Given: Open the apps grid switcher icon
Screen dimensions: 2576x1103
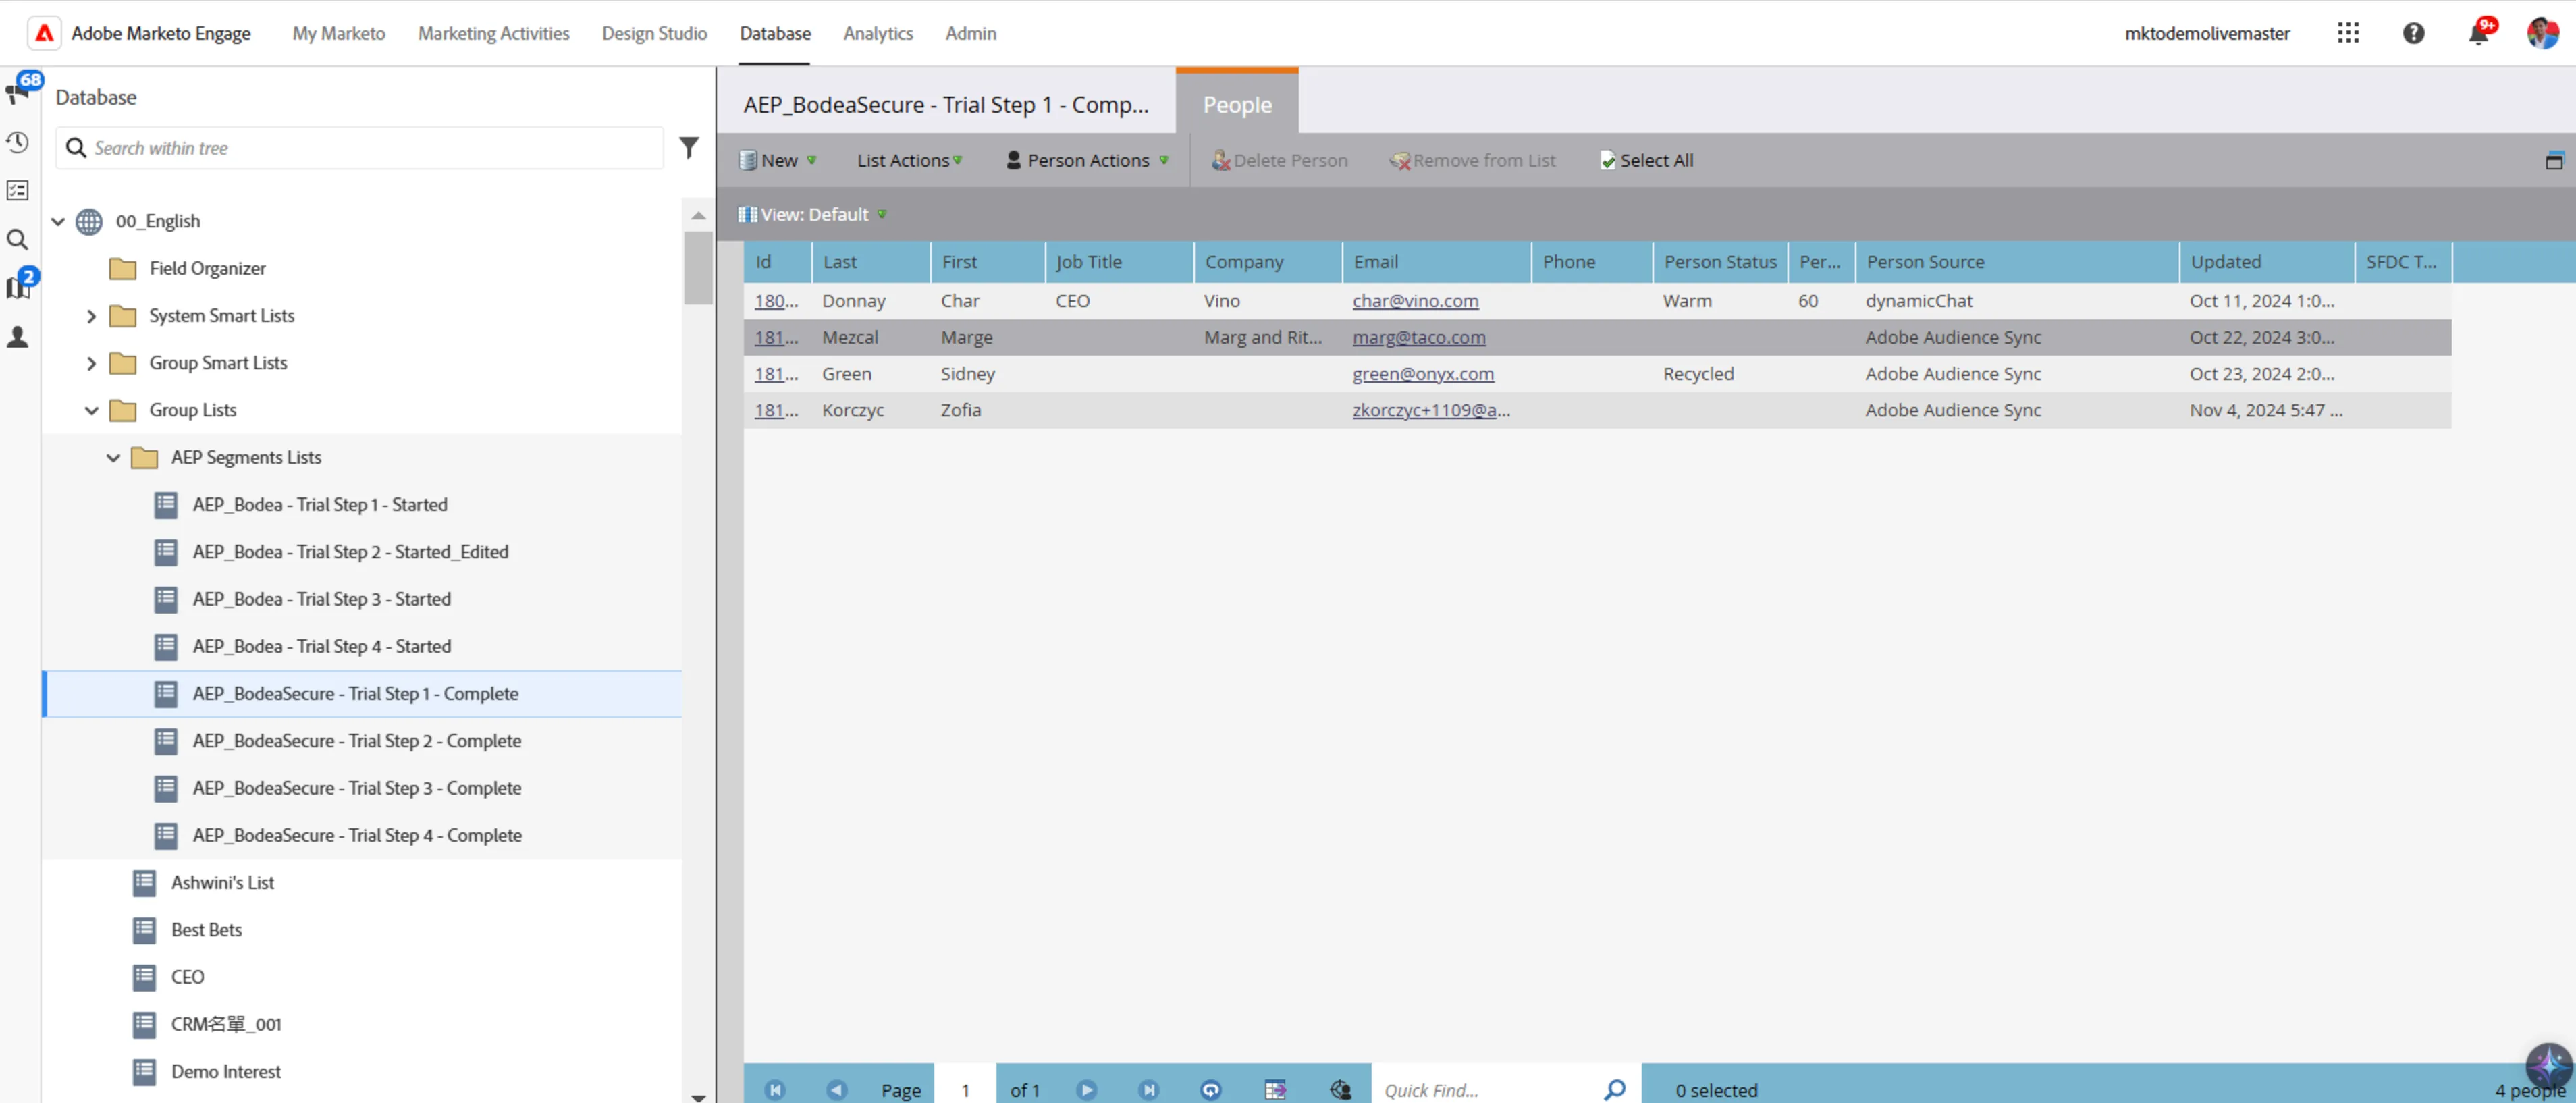Looking at the screenshot, I should [x=2348, y=33].
